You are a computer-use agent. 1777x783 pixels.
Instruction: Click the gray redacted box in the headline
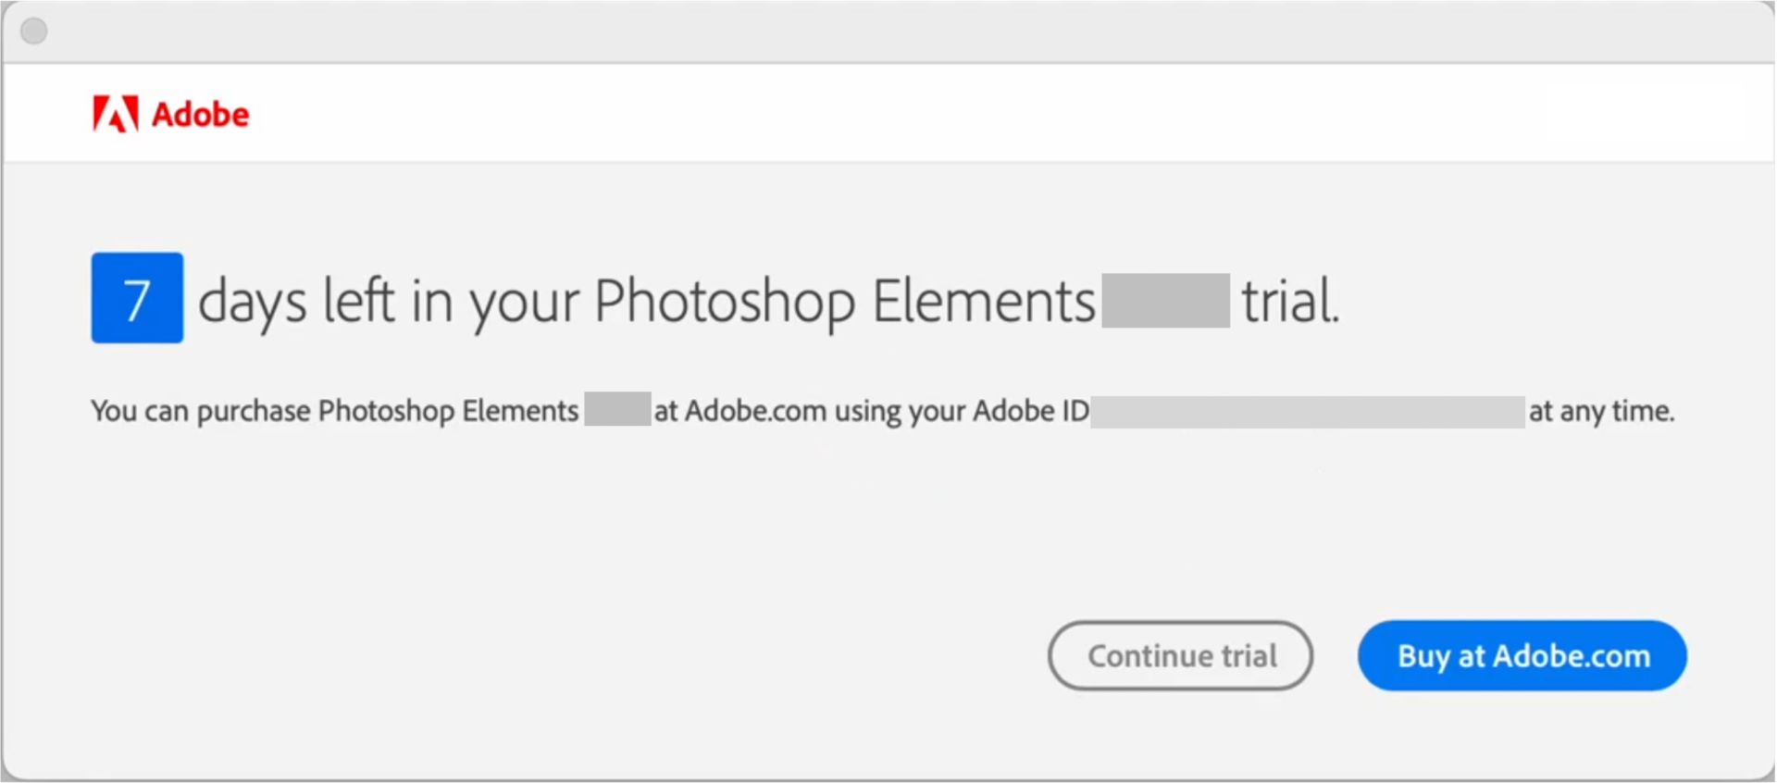[1165, 301]
